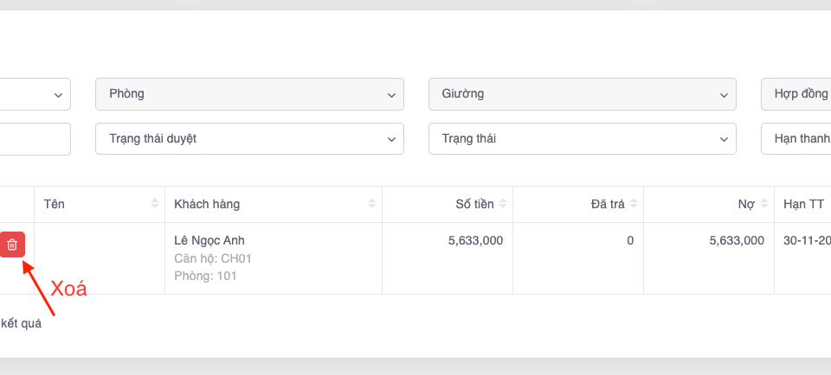This screenshot has height=375, width=831.
Task: Sort by Khách hàng column arrows
Action: pyautogui.click(x=372, y=204)
